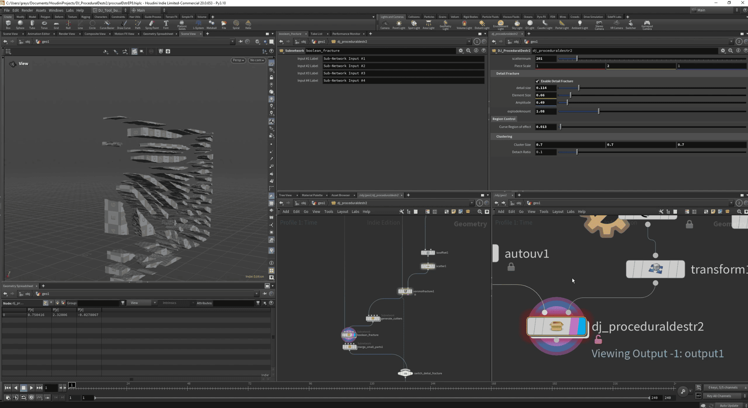Select the Tube shelf tool

point(32,25)
